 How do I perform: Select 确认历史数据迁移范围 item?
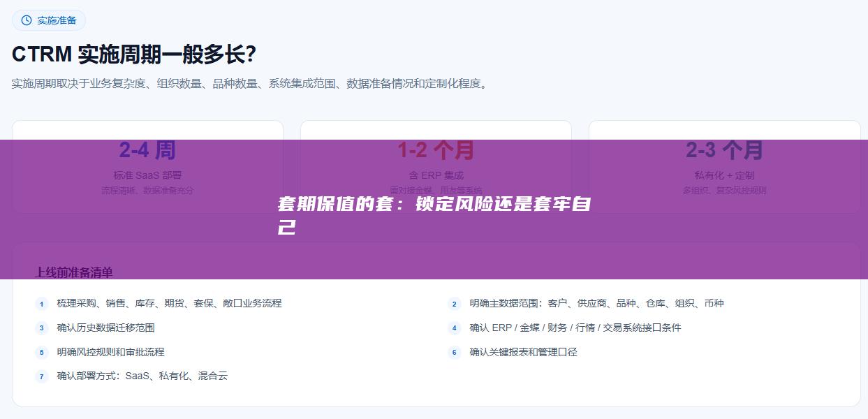pyautogui.click(x=106, y=328)
